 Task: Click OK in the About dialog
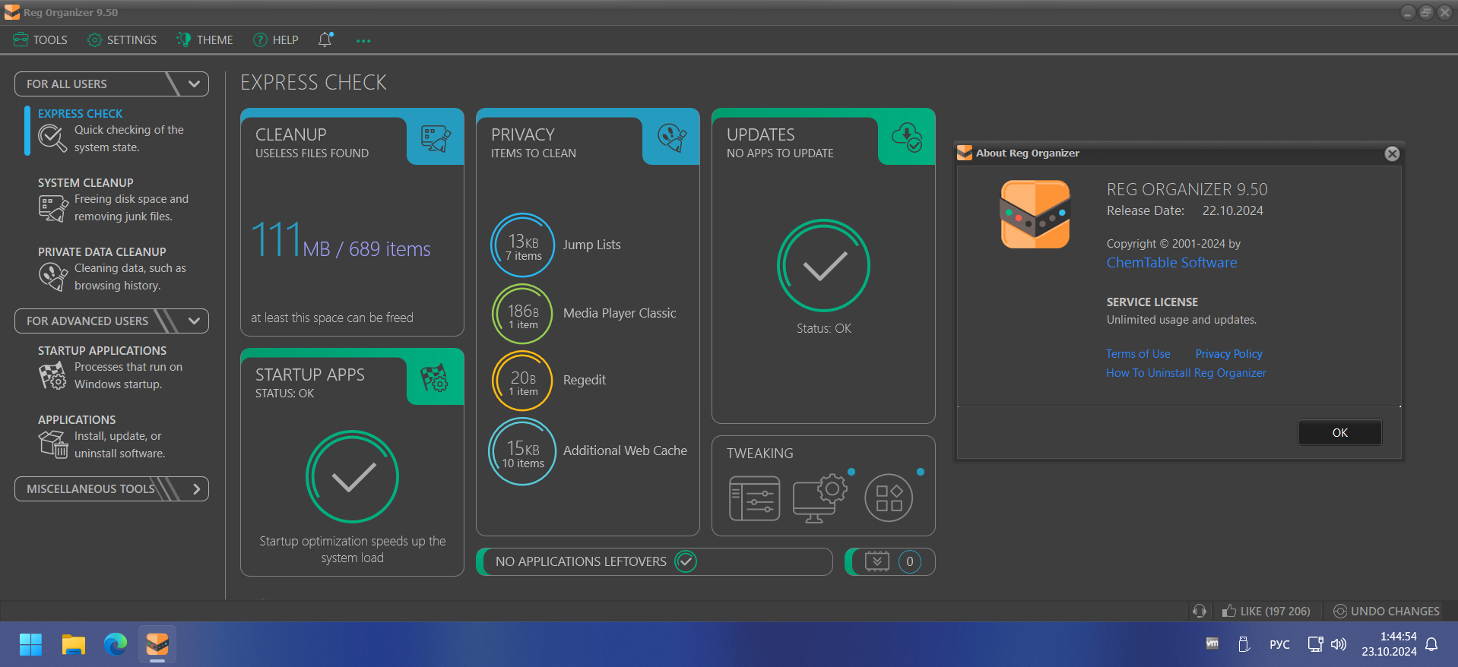click(x=1339, y=432)
